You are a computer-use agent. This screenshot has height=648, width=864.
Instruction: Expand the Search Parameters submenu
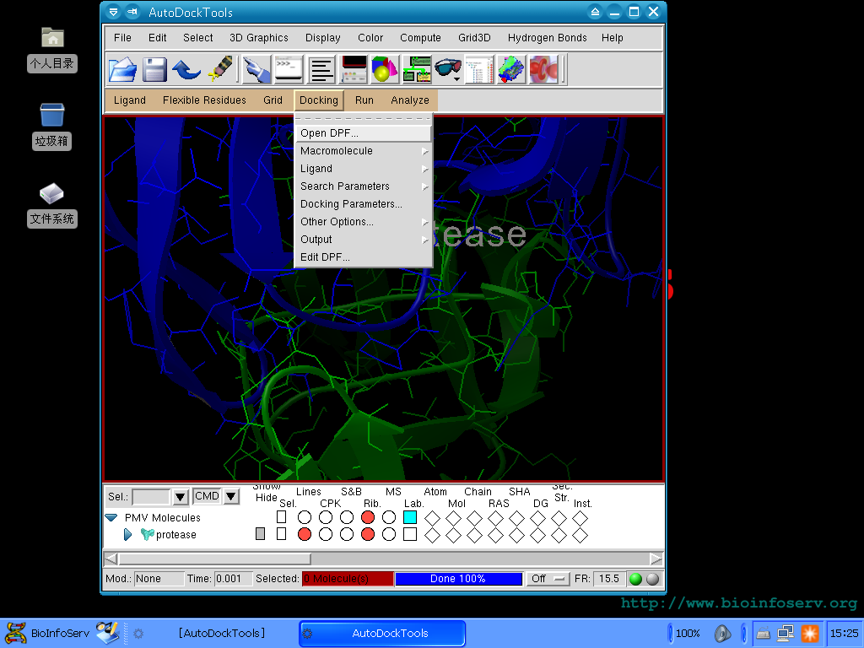[x=364, y=186]
